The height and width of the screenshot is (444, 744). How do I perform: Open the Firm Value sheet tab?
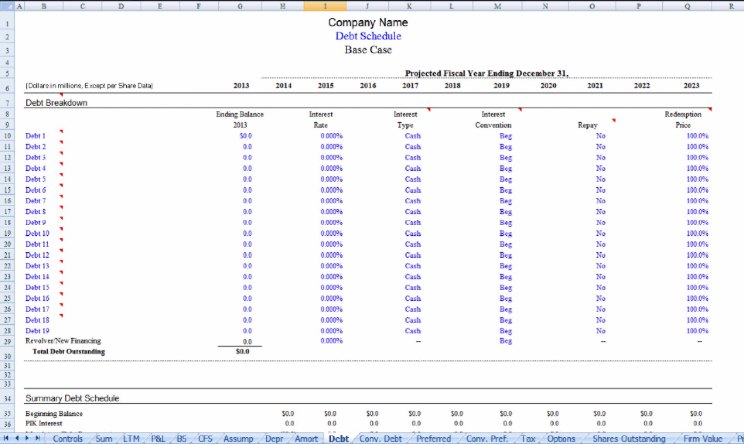703,439
